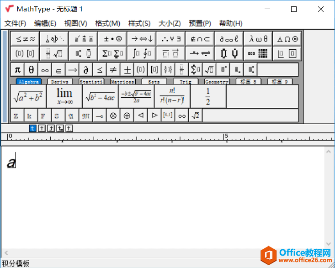335x268 pixels.
Task: Switch to the Geometry tab
Action: tap(217, 82)
